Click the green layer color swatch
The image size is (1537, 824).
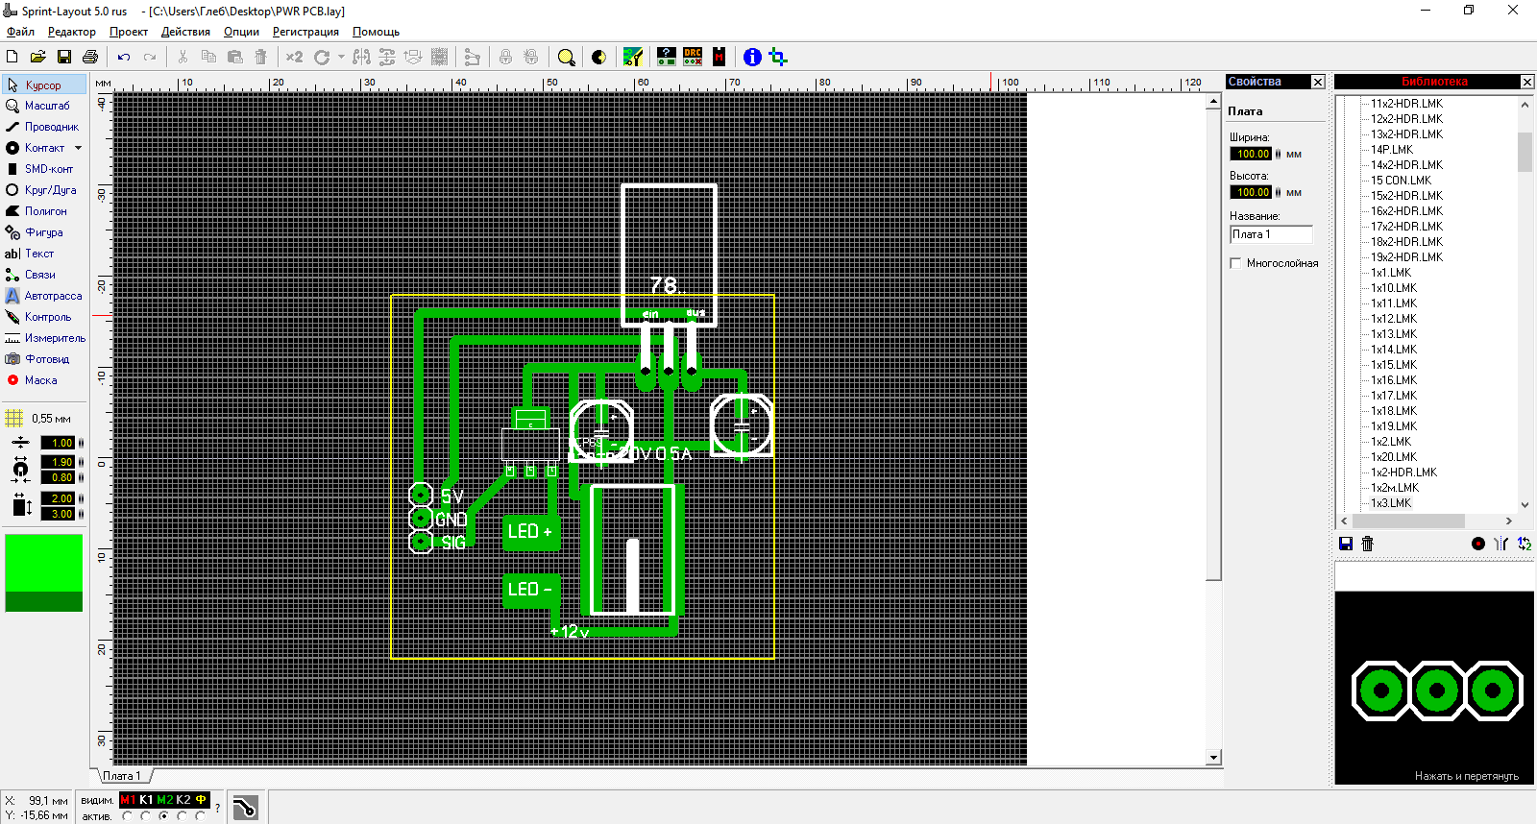(44, 573)
